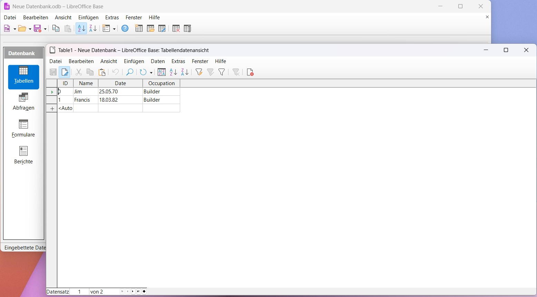Open Bearbeiten menu in the Table1 window
The image size is (537, 297).
(81, 61)
